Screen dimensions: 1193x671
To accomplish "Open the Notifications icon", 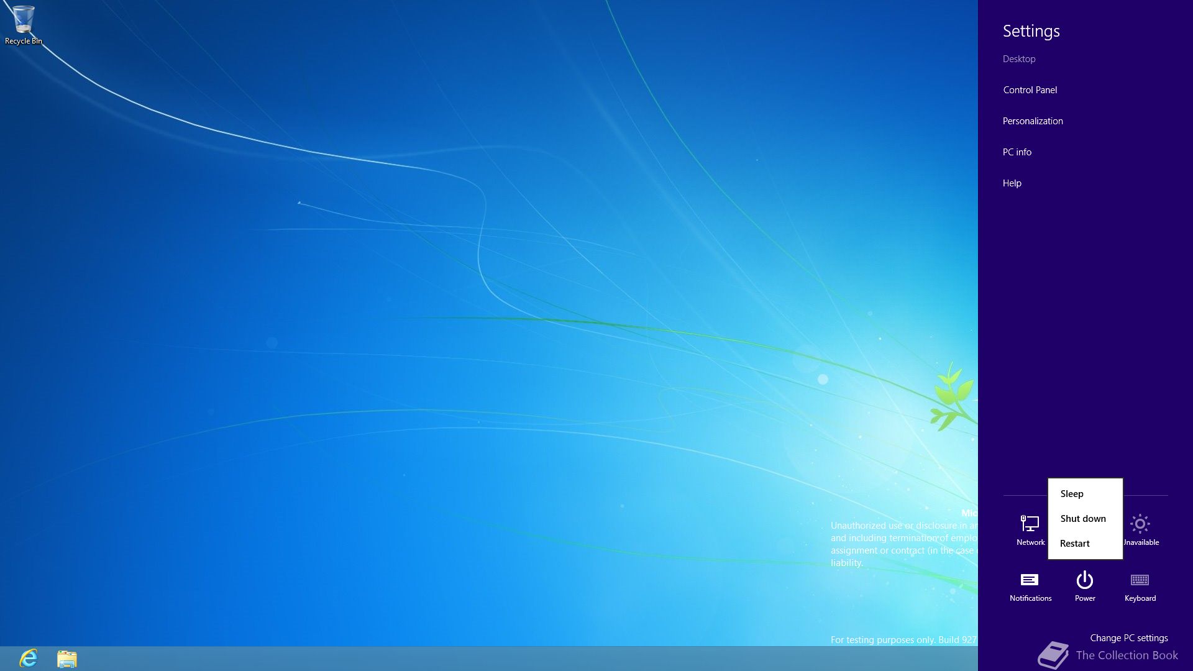I will click(1030, 587).
